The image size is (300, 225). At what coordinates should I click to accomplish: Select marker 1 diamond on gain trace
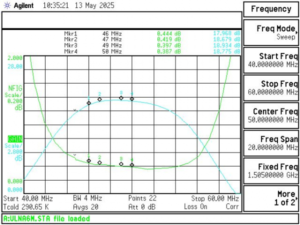pos(89,103)
